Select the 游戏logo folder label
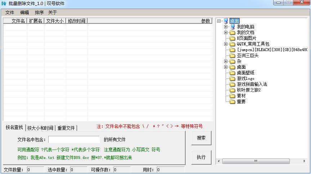 (x=245, y=79)
